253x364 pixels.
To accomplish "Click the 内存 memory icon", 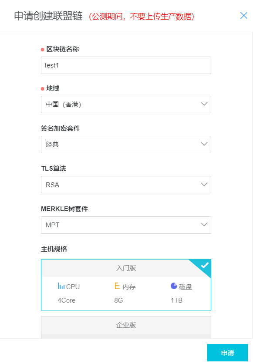I will click(x=117, y=286).
